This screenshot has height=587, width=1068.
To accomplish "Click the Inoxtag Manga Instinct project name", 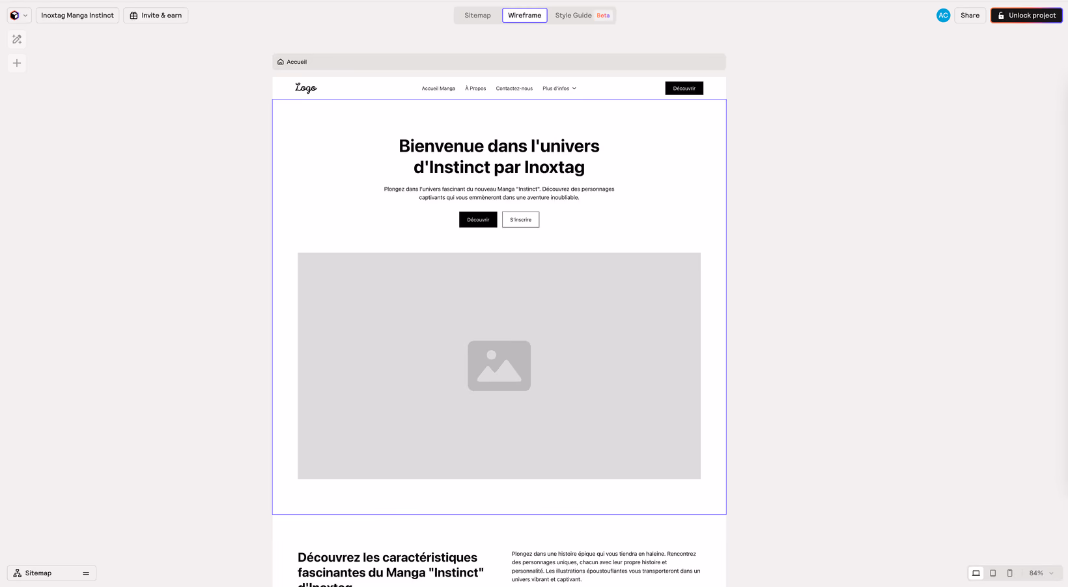I will tap(77, 16).
